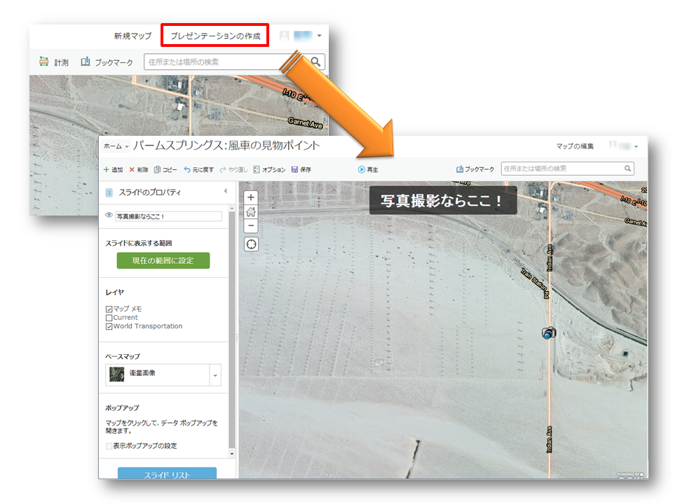Click the home extent map button

(x=251, y=211)
